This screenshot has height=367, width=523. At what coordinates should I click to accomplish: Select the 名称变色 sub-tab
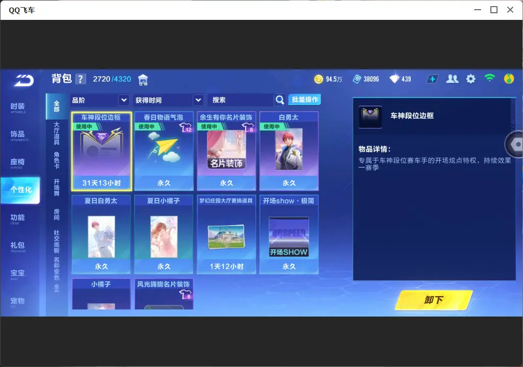[57, 268]
